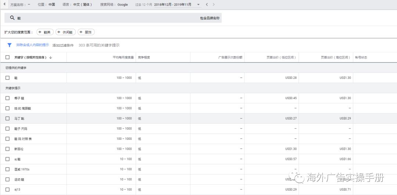Toggle the select-all checkbox in header
Screen dimensions: 397x195
pyautogui.click(x=8, y=57)
